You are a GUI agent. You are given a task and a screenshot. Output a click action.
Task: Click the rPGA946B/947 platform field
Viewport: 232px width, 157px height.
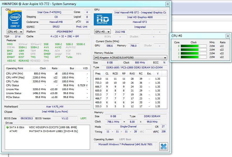(x=65, y=31)
